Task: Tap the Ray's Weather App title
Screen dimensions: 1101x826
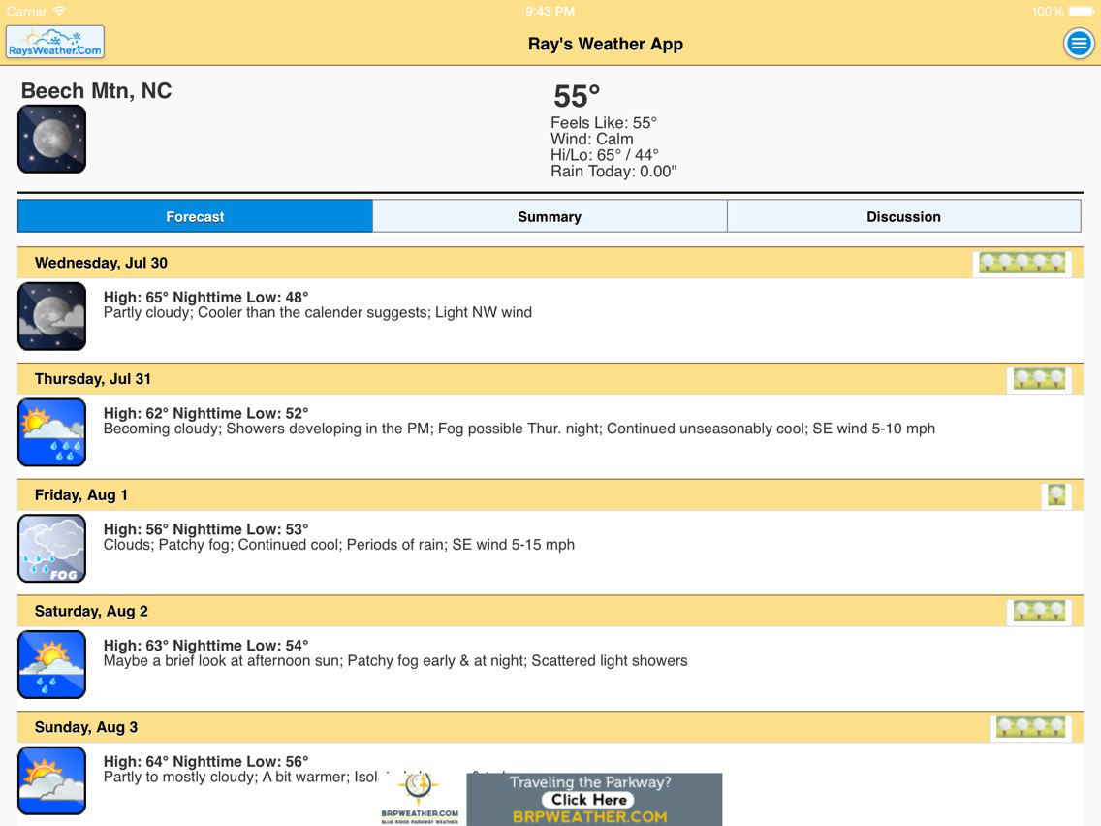Action: click(x=606, y=45)
